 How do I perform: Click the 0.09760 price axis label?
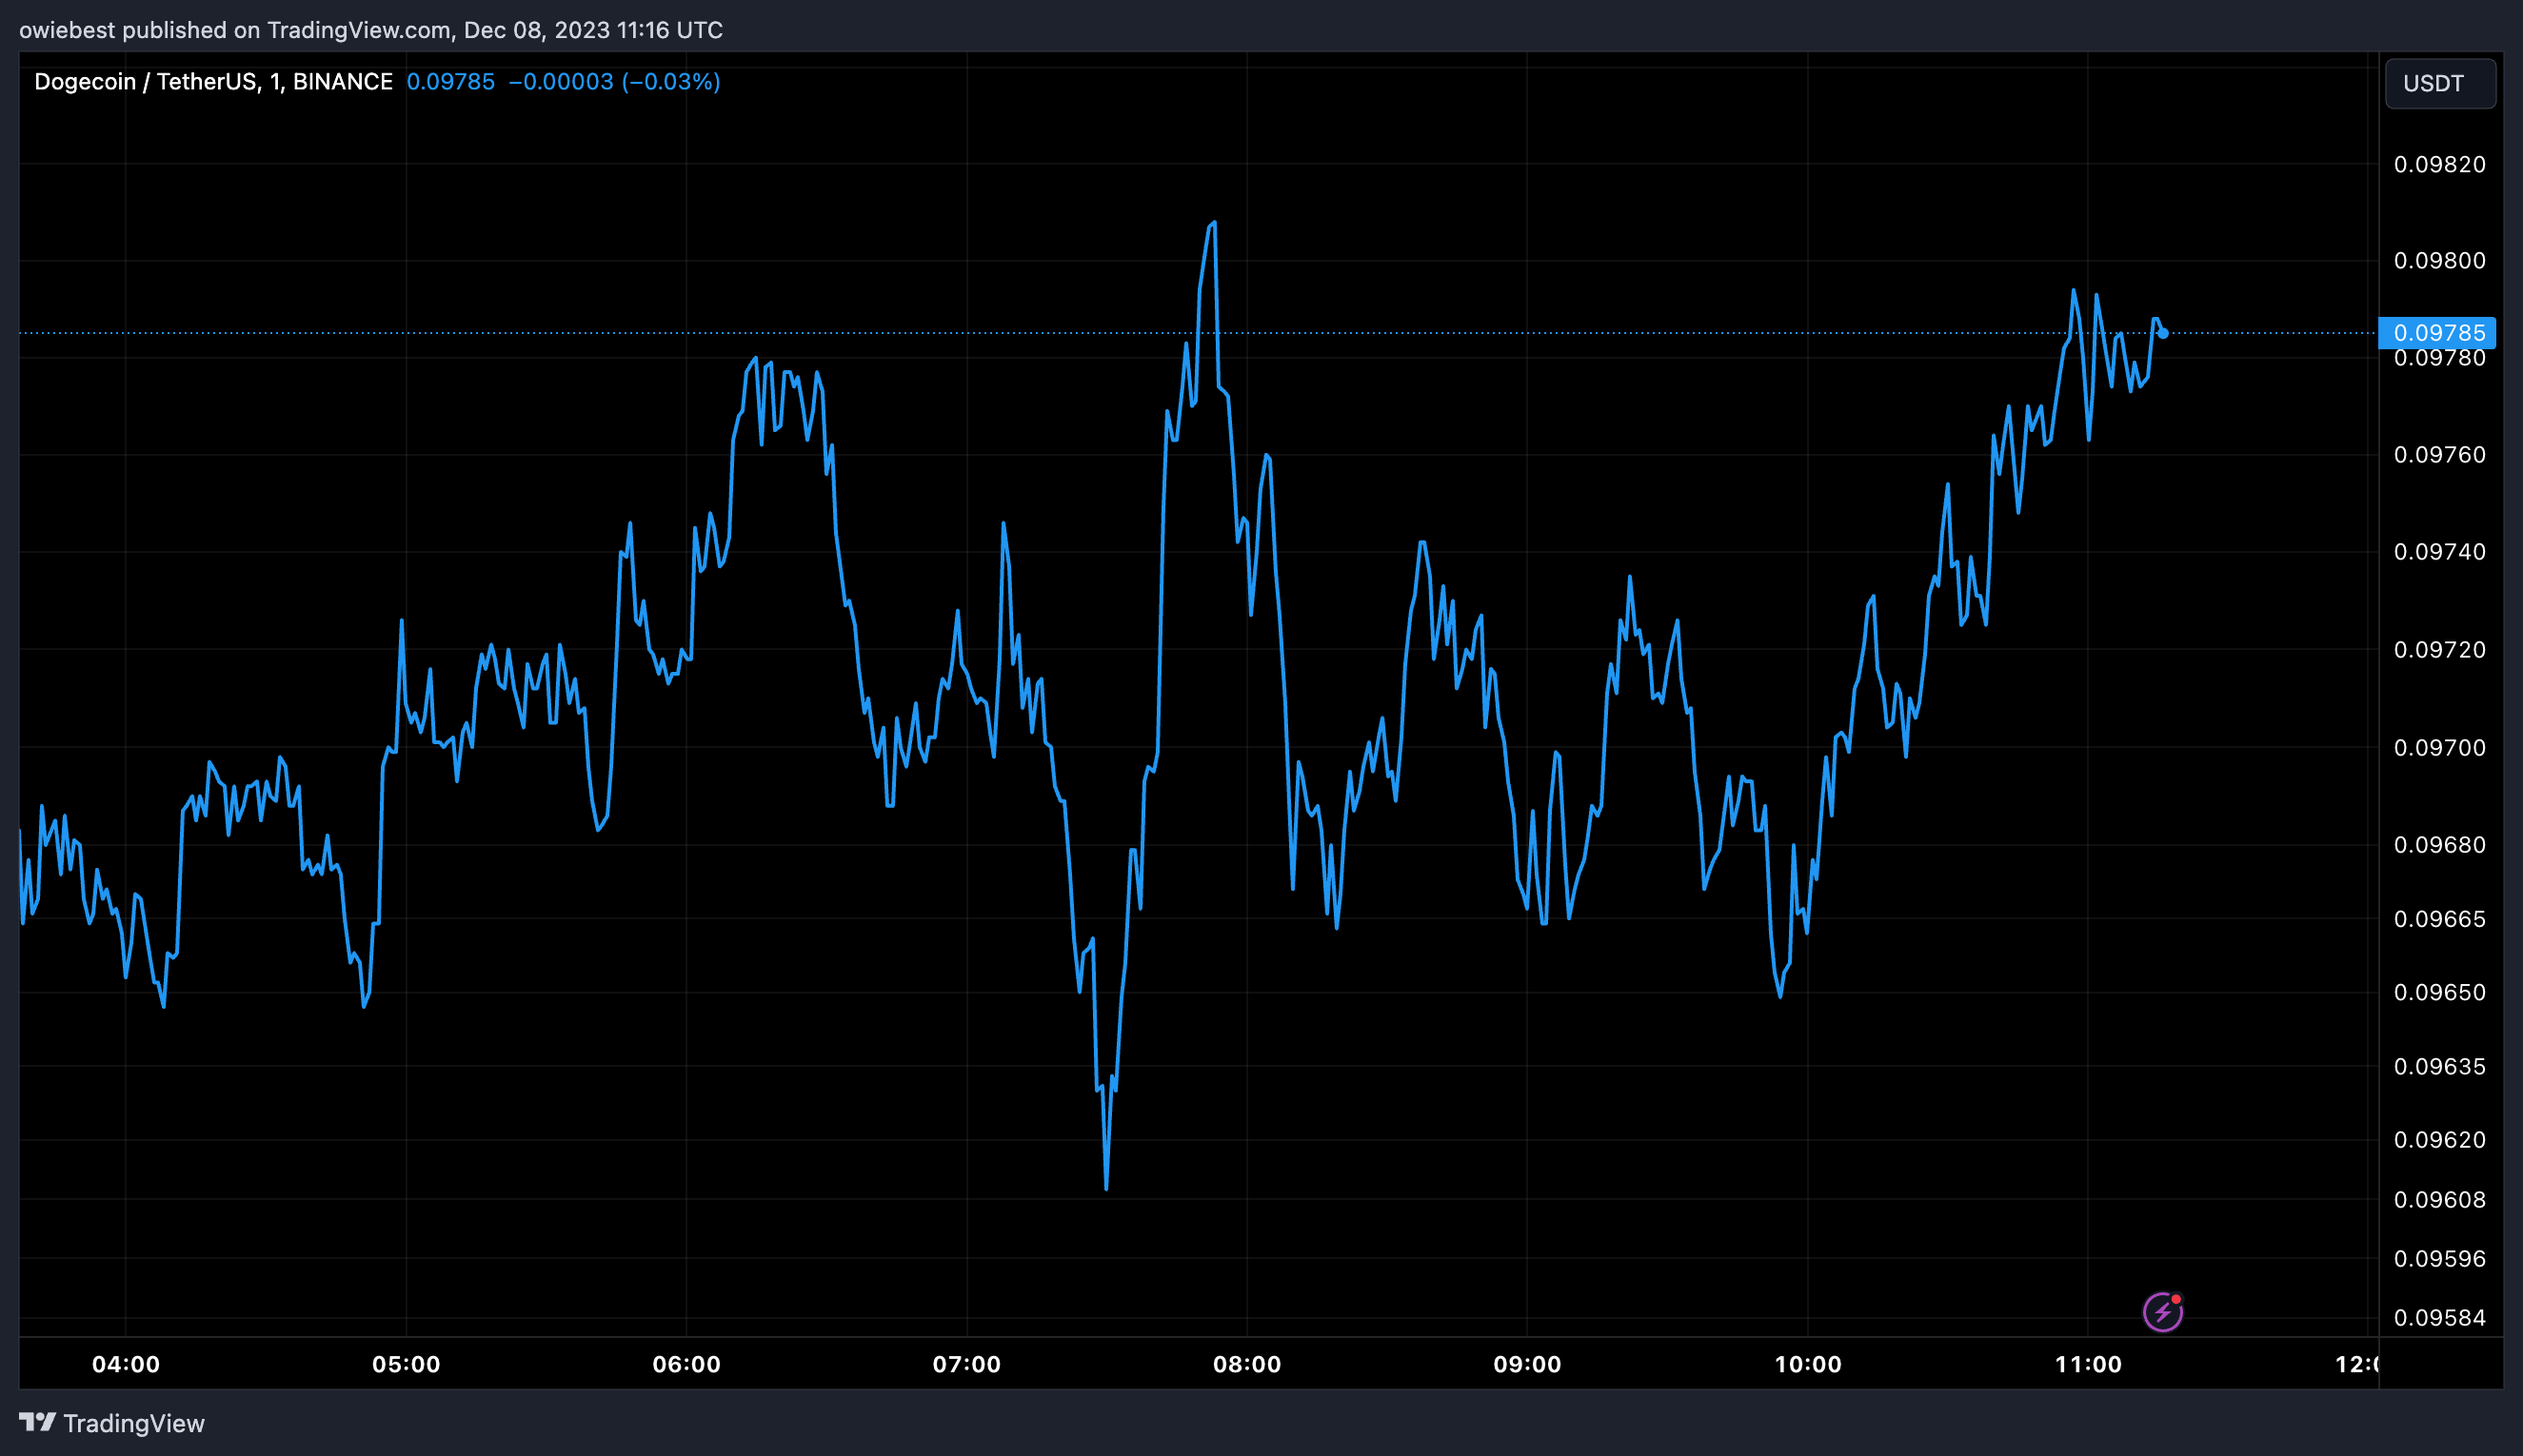coord(2439,454)
